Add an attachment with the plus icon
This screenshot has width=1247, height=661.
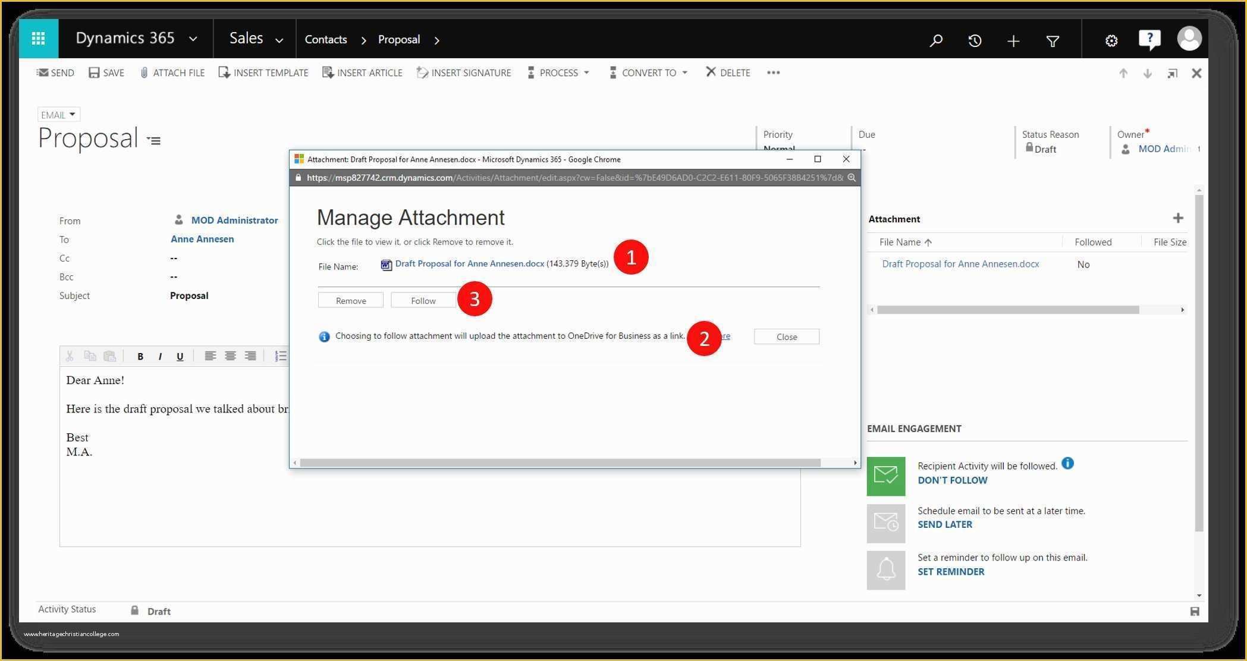1178,218
